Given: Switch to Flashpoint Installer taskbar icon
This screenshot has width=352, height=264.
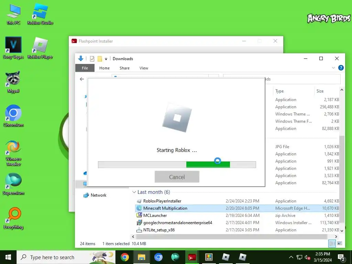Looking at the screenshot, I should click(192, 257).
